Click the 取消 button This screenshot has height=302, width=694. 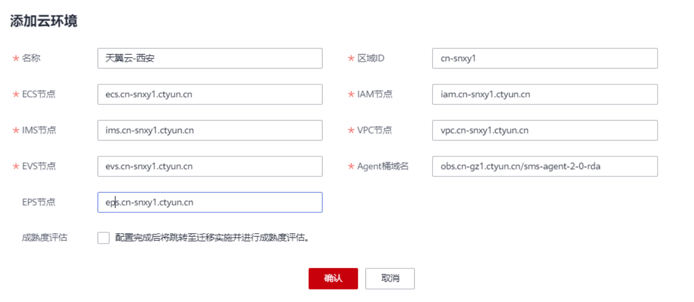coord(390,279)
